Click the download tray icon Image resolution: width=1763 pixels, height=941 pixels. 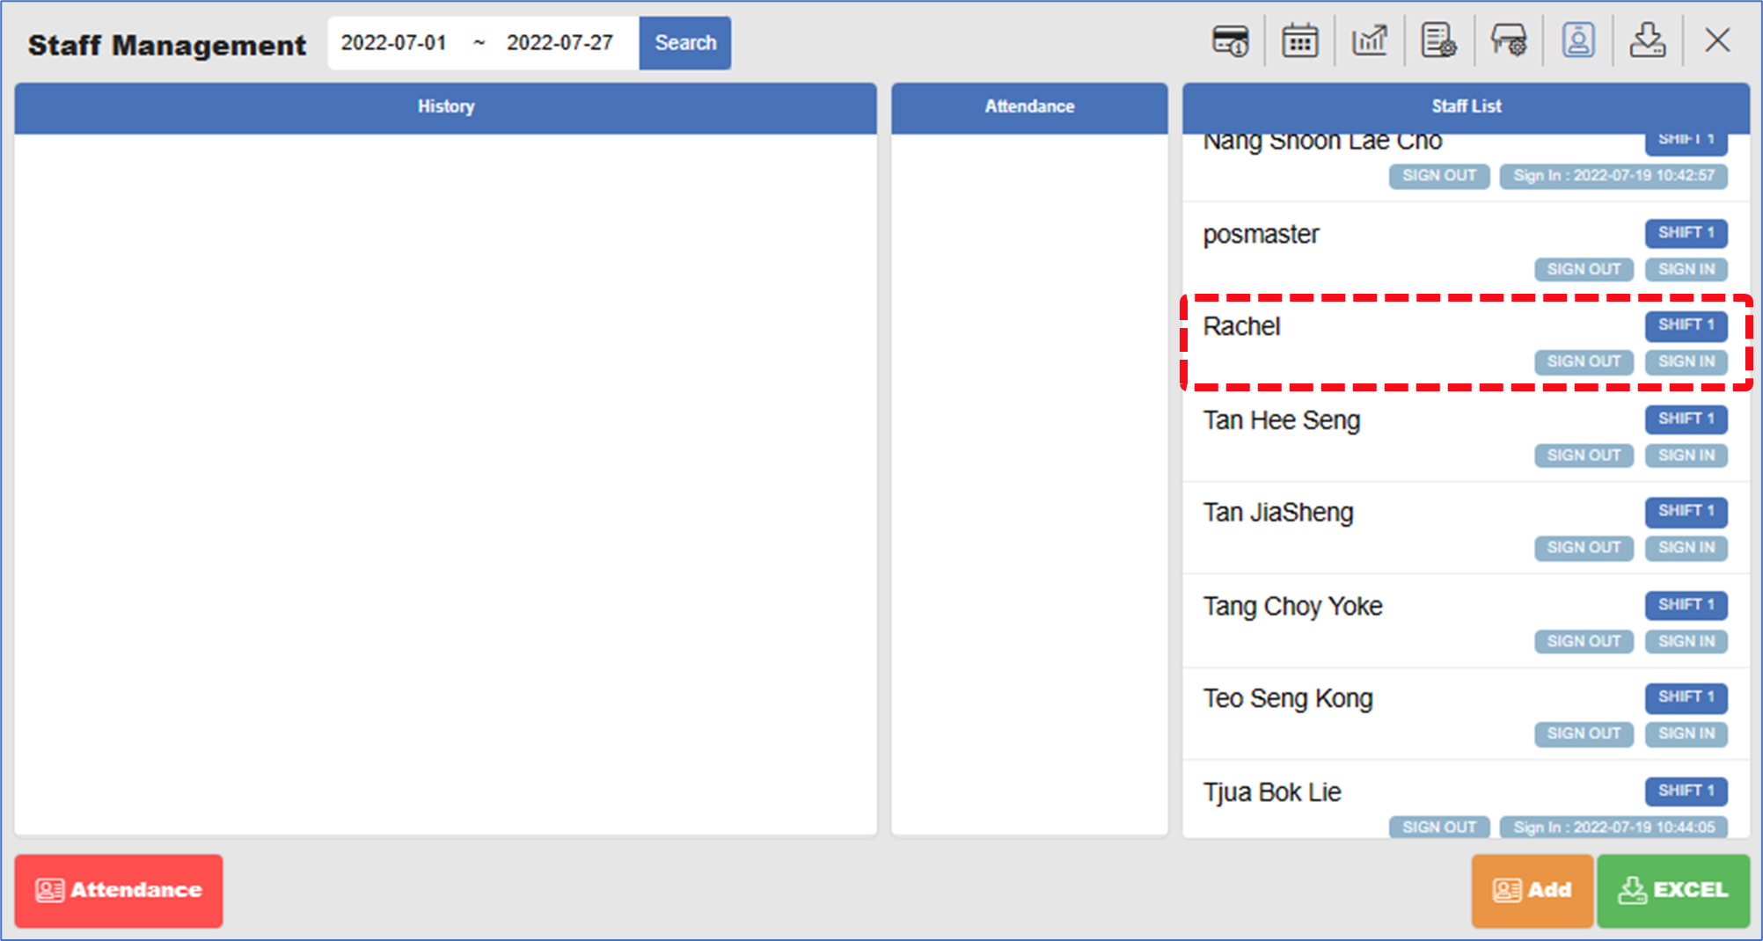tap(1647, 41)
